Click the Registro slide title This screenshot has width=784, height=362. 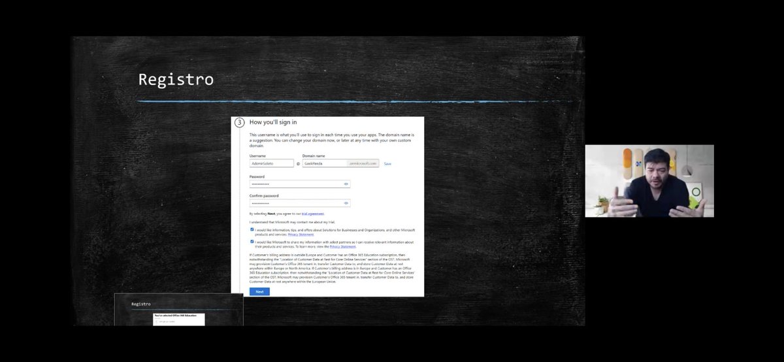pos(176,80)
